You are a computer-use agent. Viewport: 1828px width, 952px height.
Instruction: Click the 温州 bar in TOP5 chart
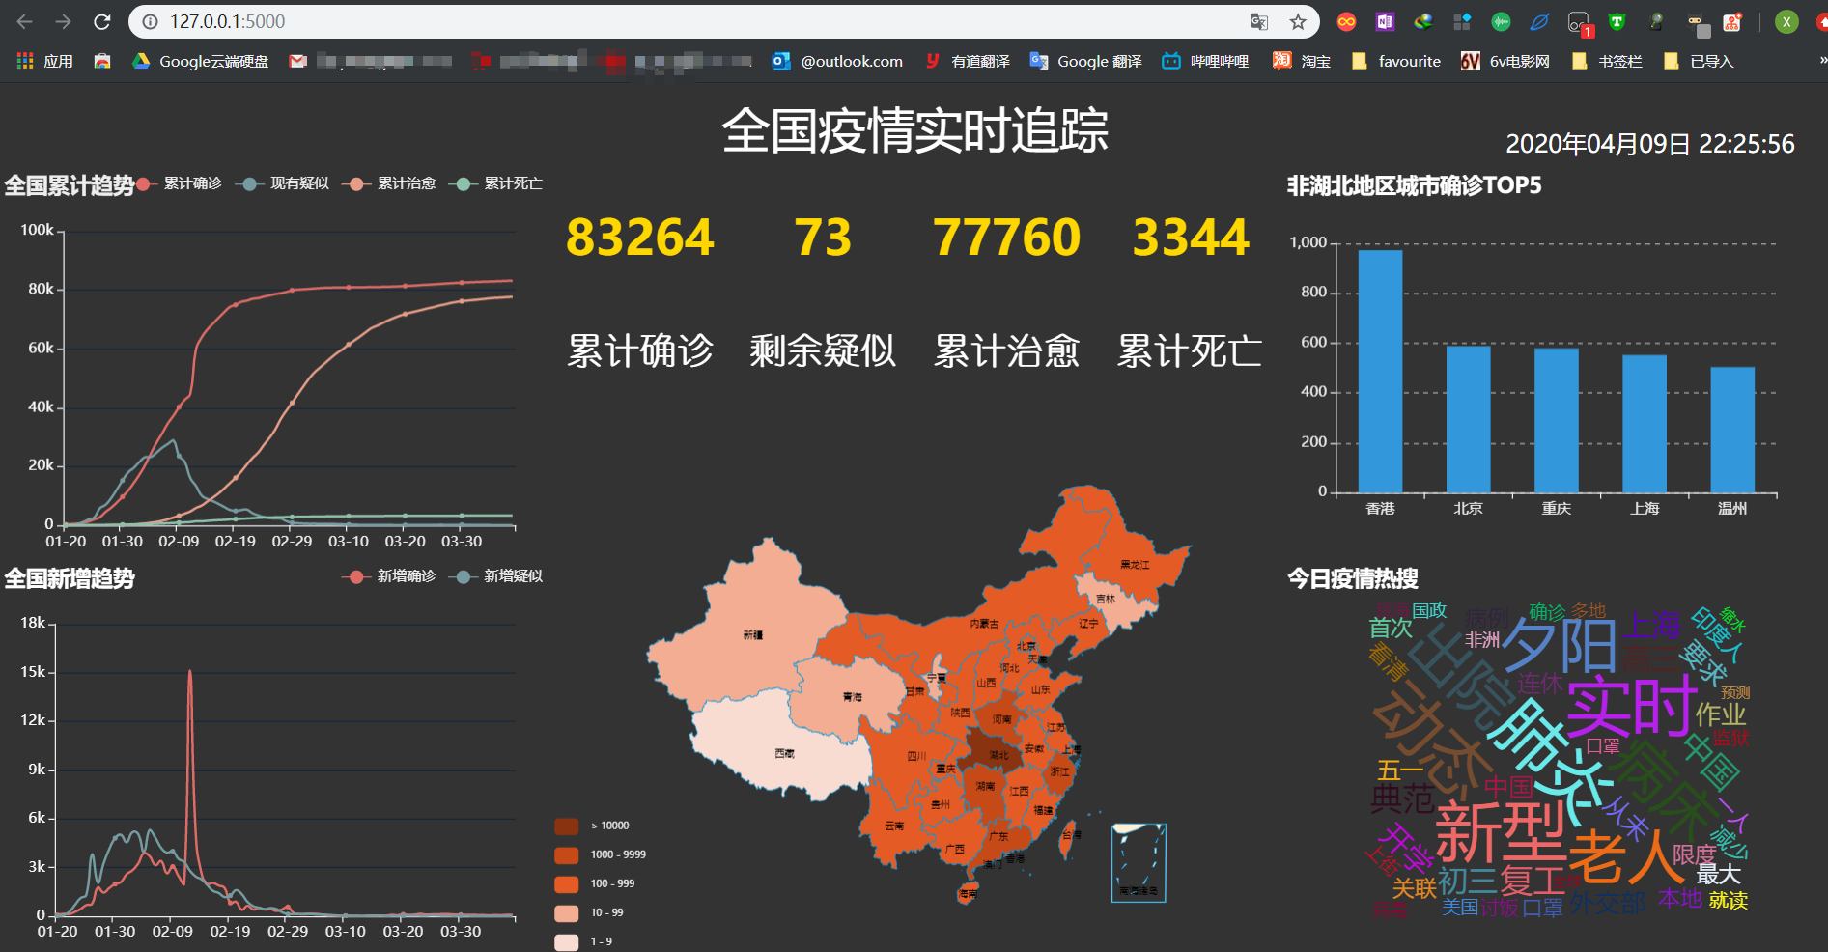pyautogui.click(x=1732, y=431)
